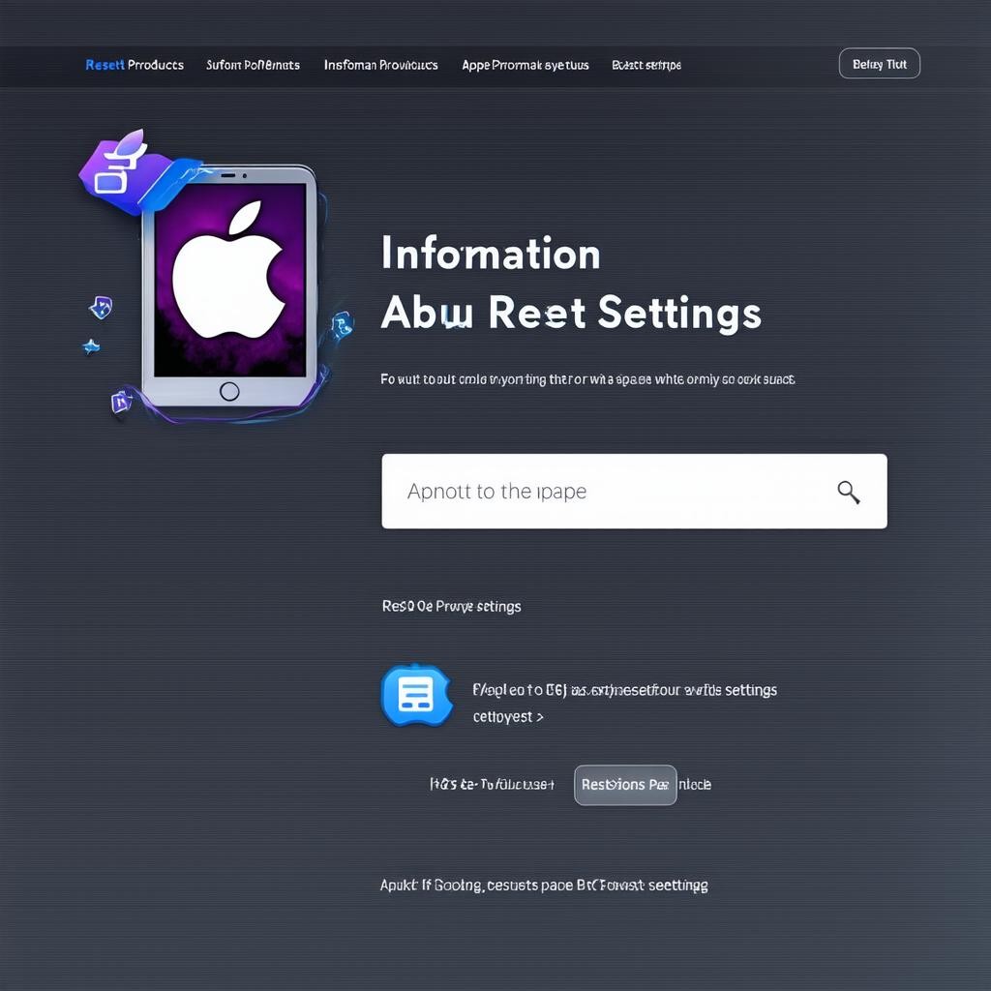Open the bottom link ending in "seettingg"

click(543, 885)
